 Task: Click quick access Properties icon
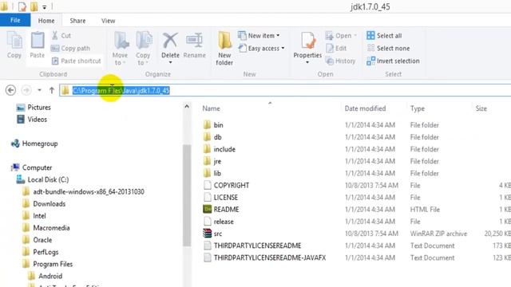pyautogui.click(x=22, y=6)
